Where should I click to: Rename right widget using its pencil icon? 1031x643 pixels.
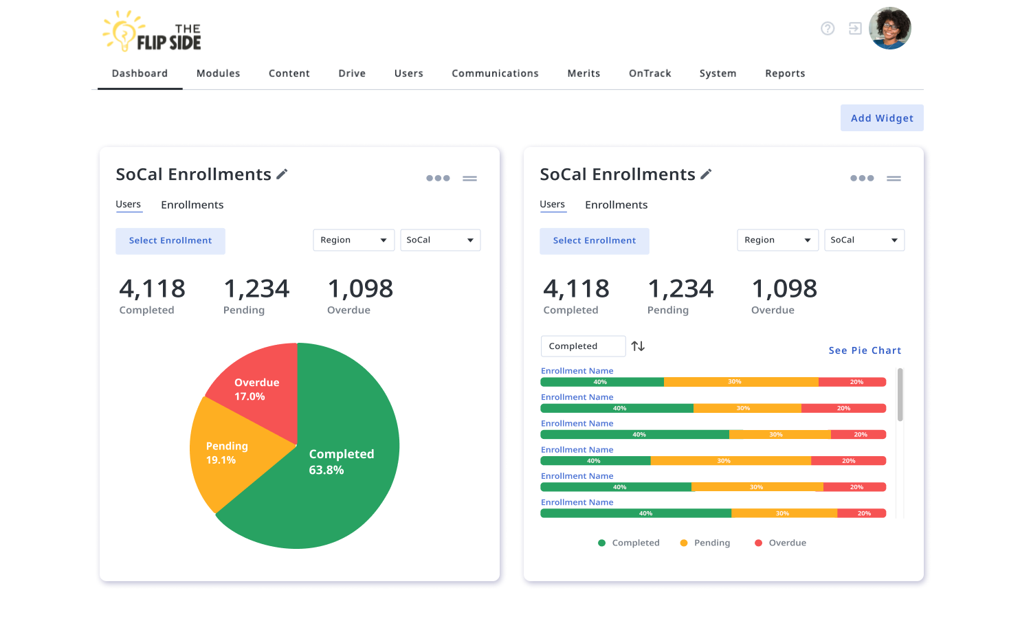coord(706,174)
